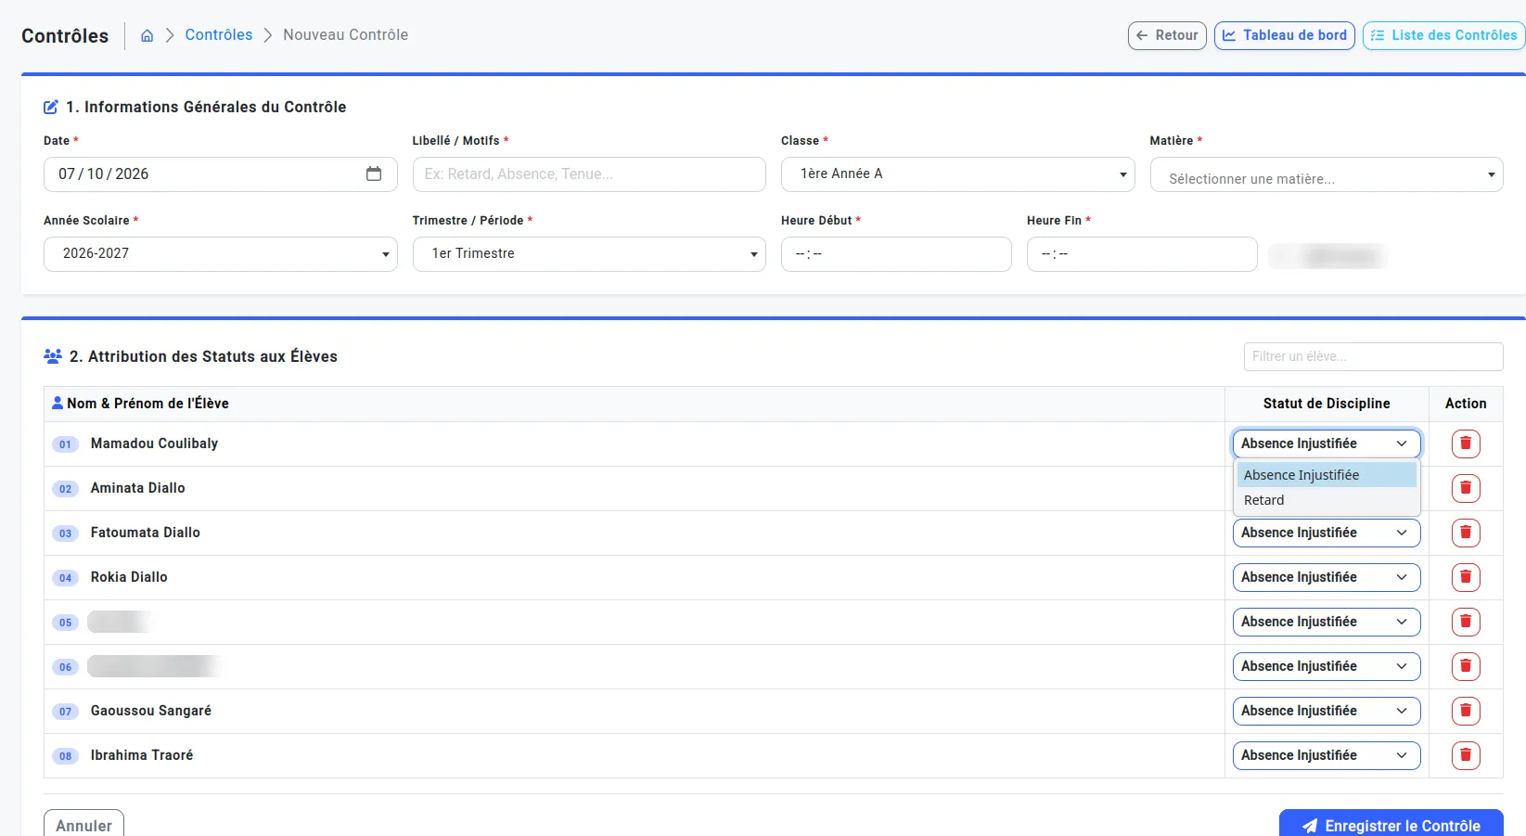
Task: Open the calendar picker icon in Date field
Action: click(x=374, y=174)
